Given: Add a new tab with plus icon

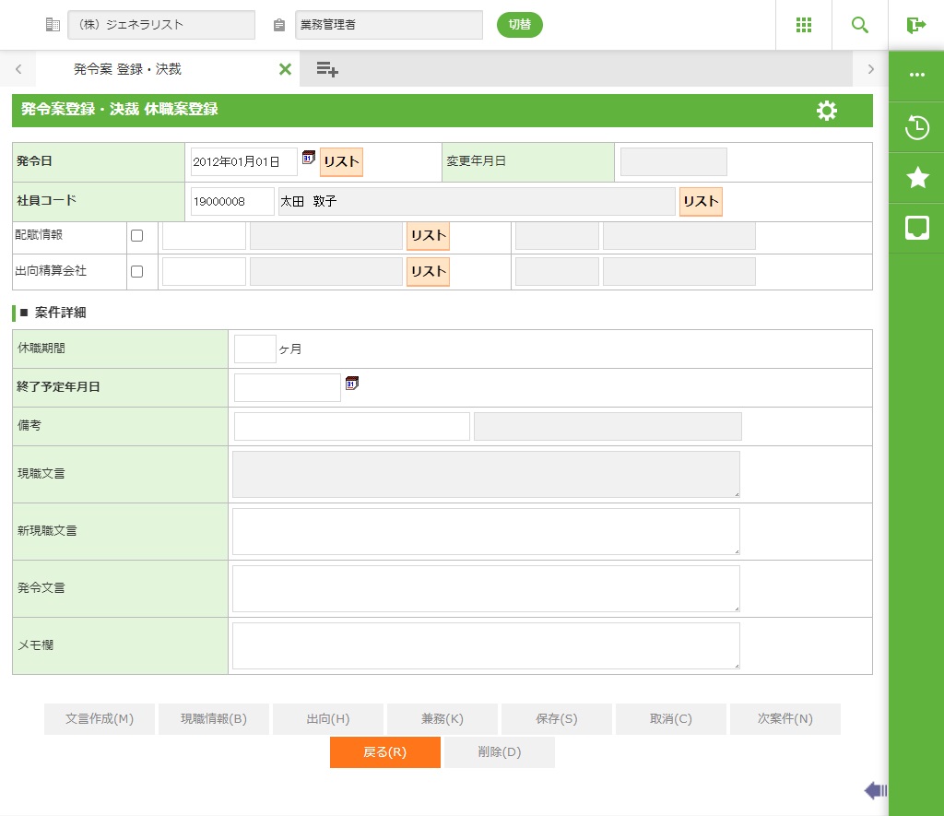Looking at the screenshot, I should 327,69.
